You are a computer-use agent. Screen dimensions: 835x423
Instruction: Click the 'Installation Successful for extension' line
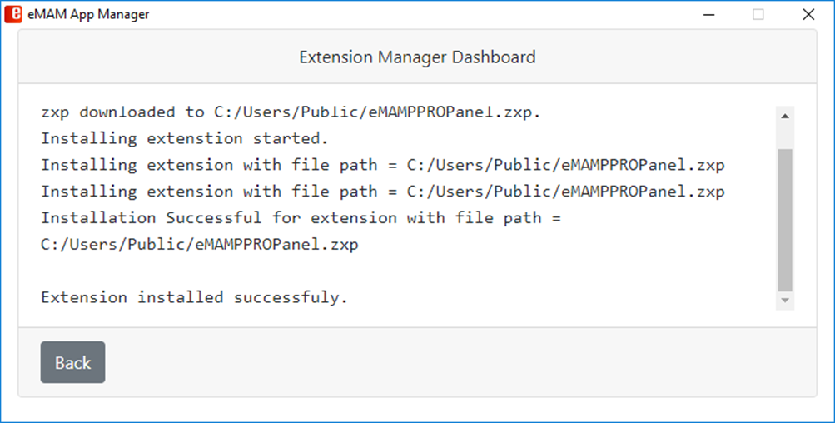coord(301,218)
